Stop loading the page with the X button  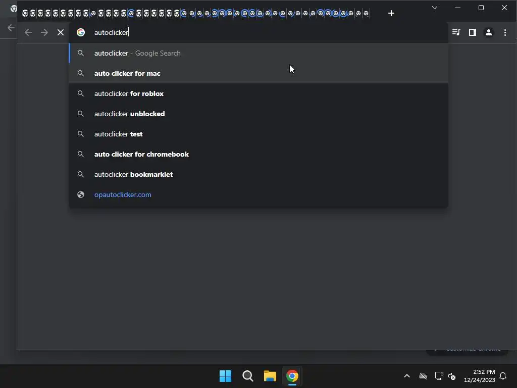point(61,32)
